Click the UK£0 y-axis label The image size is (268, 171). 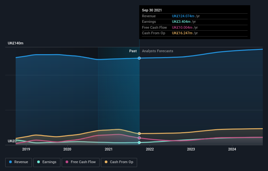pyautogui.click(x=12, y=141)
